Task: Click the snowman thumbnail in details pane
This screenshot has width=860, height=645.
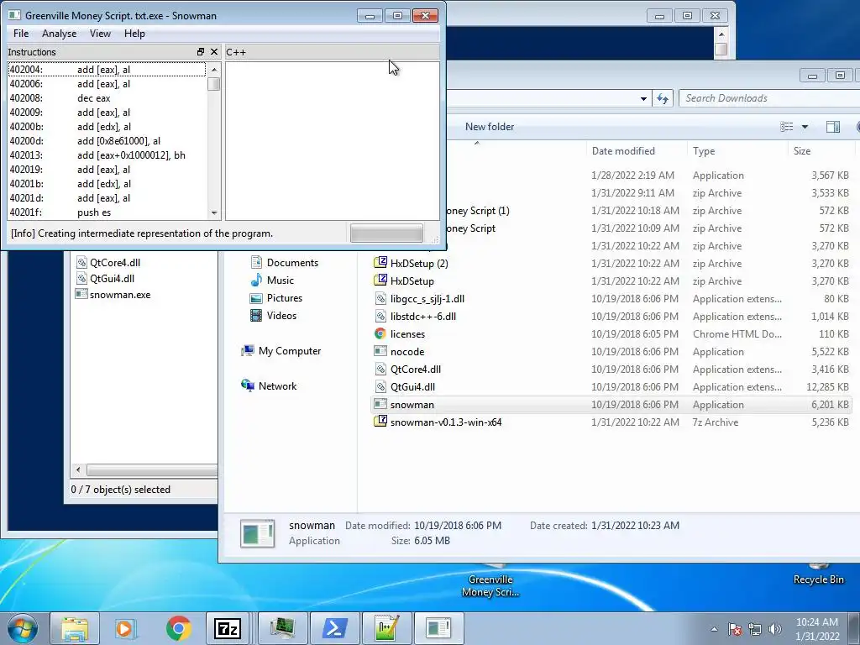Action: click(x=257, y=533)
